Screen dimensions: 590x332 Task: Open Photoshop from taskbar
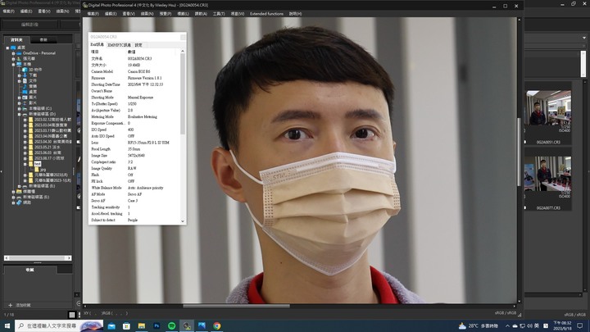coord(157,326)
